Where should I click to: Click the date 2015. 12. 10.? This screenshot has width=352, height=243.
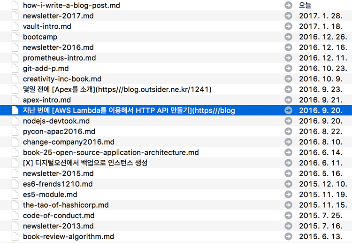point(323,184)
